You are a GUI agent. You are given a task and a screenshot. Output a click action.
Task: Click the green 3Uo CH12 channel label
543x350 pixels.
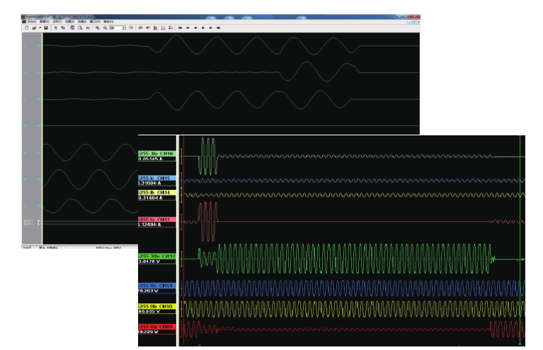(156, 255)
